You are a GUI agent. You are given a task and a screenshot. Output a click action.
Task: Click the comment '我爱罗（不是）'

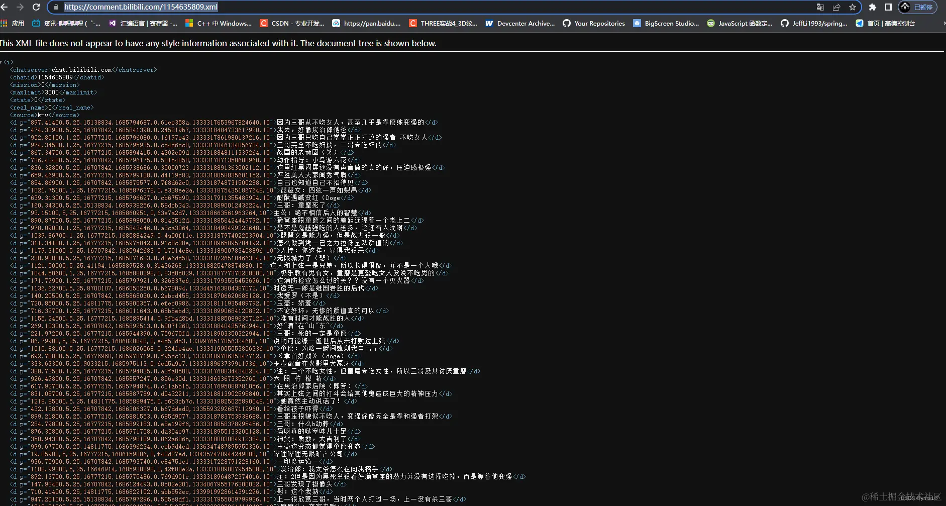tap(301, 296)
